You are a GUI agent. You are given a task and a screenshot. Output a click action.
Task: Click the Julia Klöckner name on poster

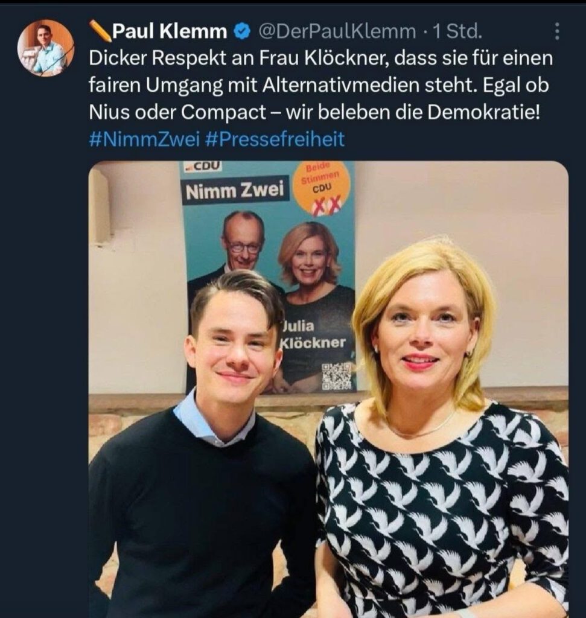click(x=313, y=334)
